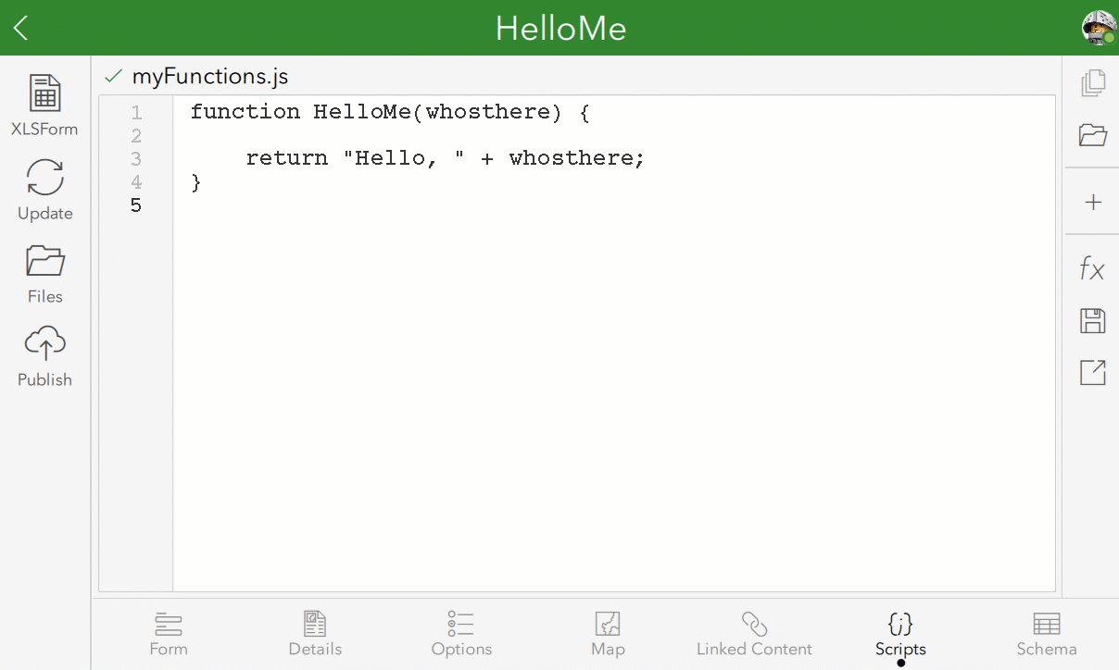Open the XLSForm spreadsheet

click(x=44, y=105)
